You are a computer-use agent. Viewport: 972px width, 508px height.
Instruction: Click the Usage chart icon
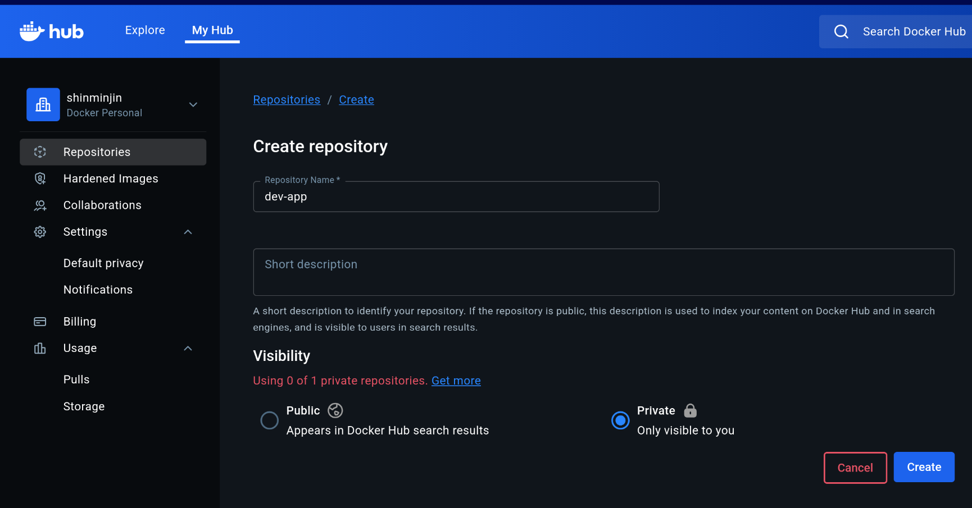click(x=40, y=349)
